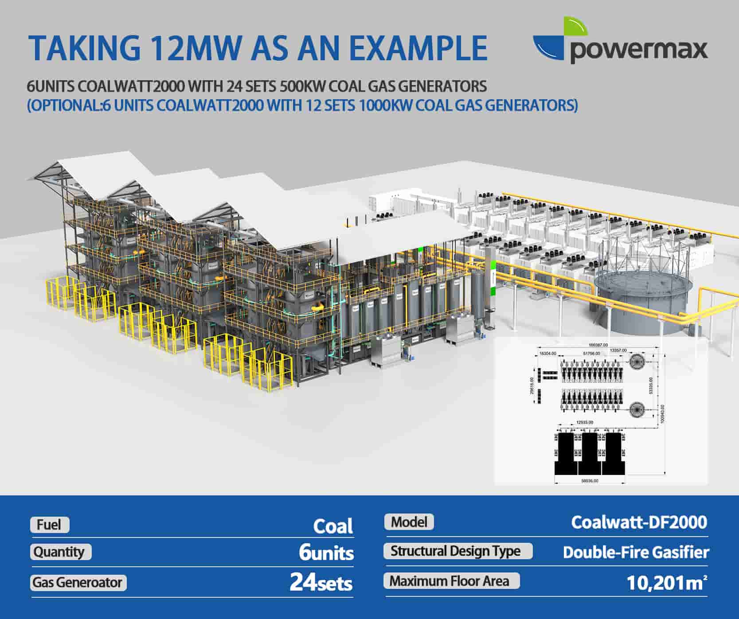Select the Structural Design Type label
This screenshot has height=619, width=739.
pos(457,551)
